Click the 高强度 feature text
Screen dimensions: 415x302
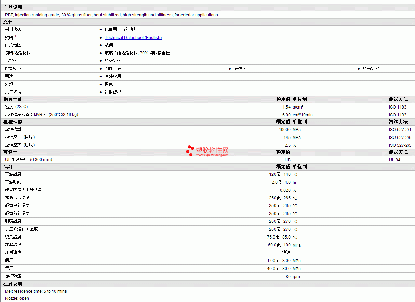[240, 69]
